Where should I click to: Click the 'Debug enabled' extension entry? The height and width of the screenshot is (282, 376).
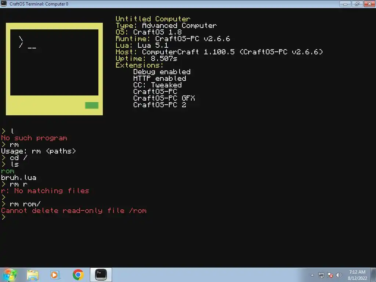pos(162,72)
